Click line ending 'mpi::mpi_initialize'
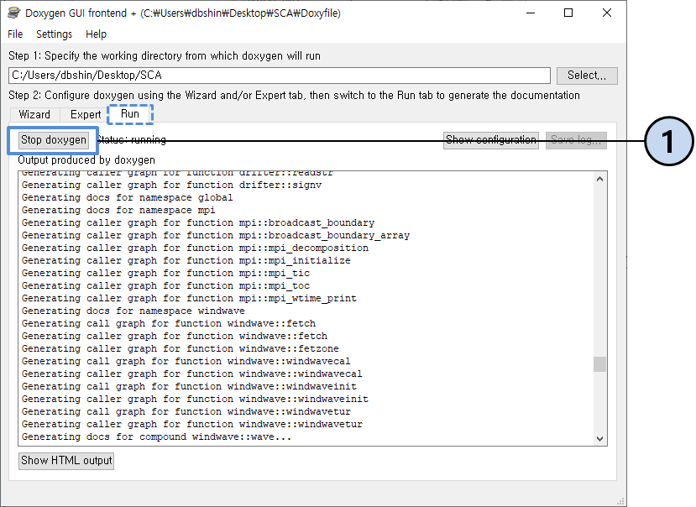Image resolution: width=696 pixels, height=507 pixels. click(186, 260)
